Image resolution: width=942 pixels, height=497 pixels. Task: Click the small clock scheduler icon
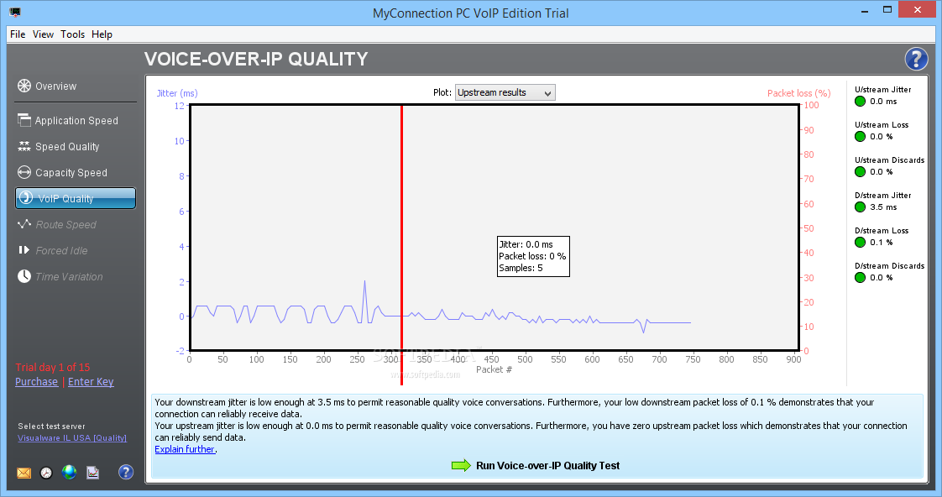point(46,473)
